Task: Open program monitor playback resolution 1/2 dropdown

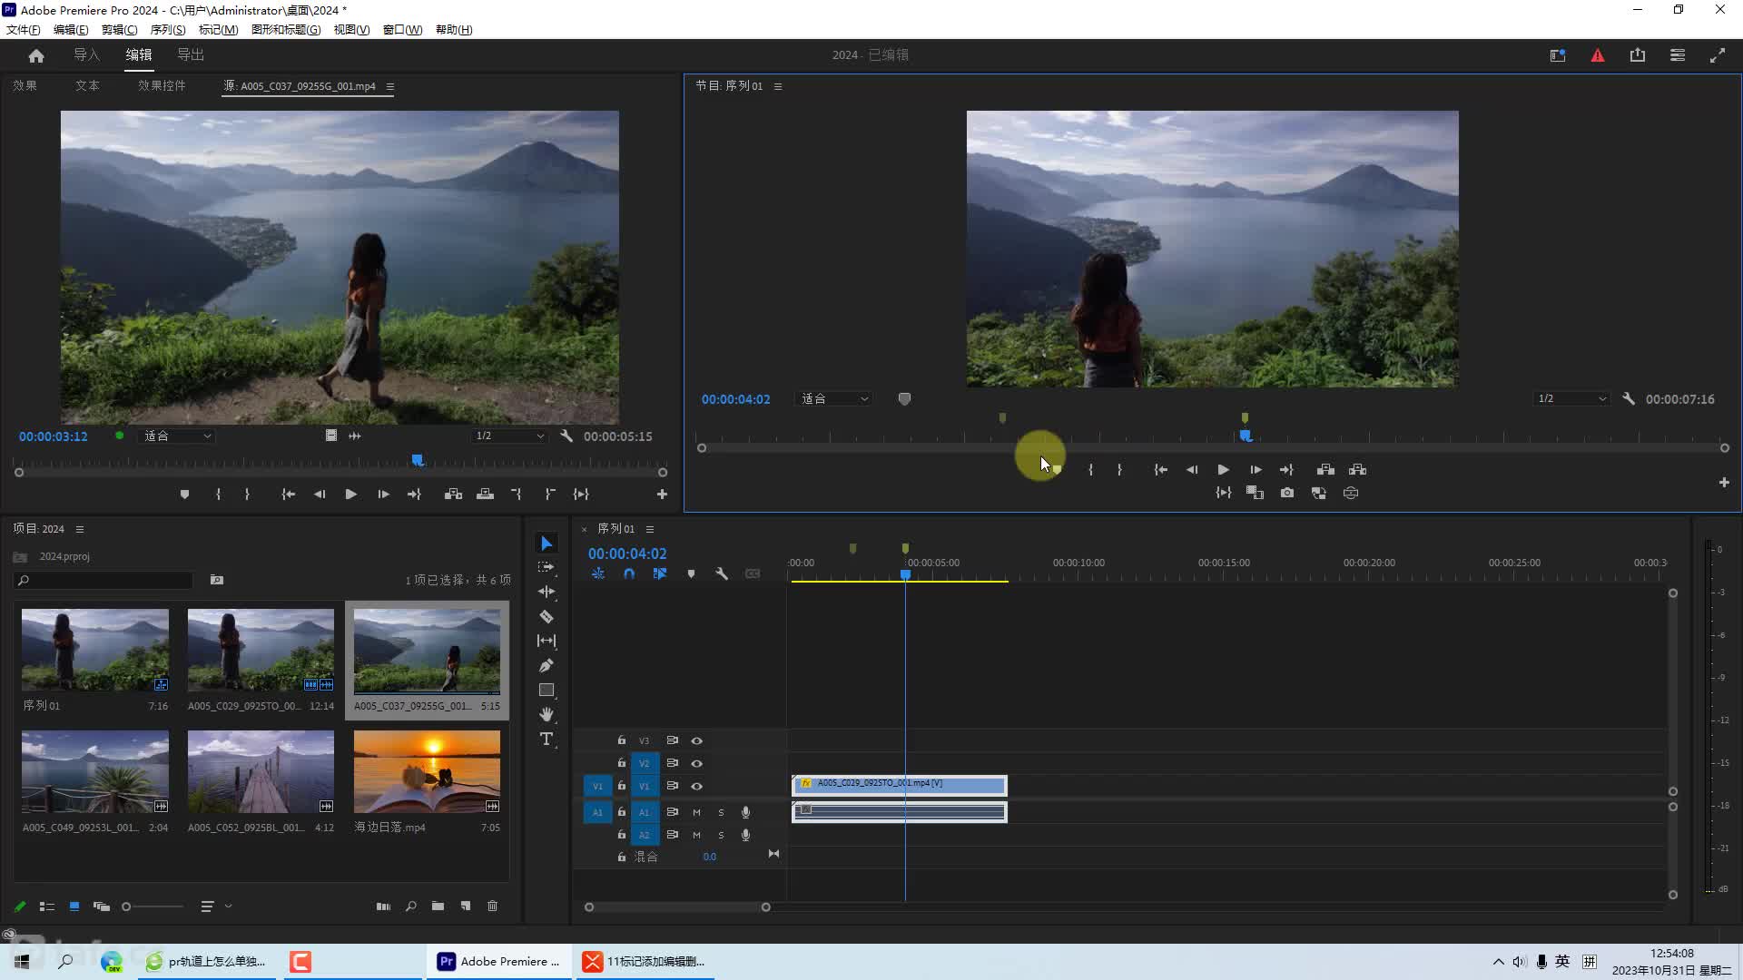Action: (1571, 399)
